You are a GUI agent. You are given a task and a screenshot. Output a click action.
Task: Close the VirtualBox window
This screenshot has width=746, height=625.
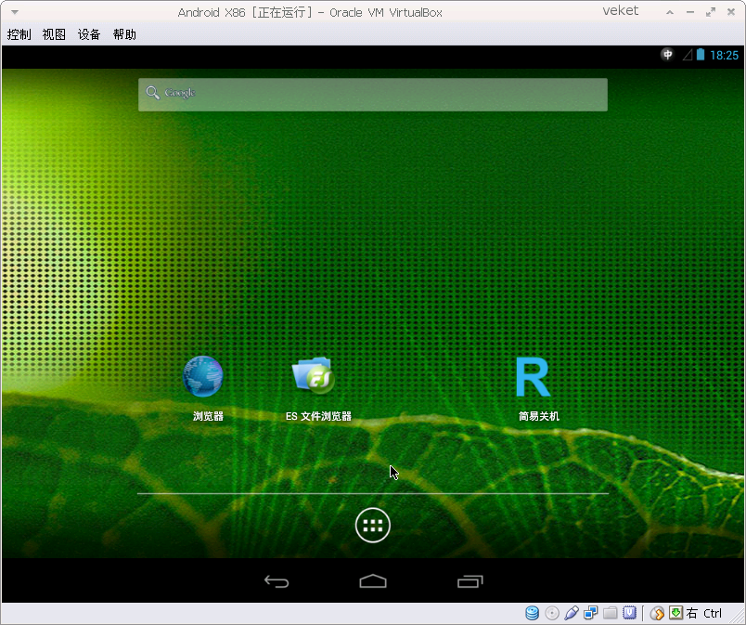[x=731, y=12]
